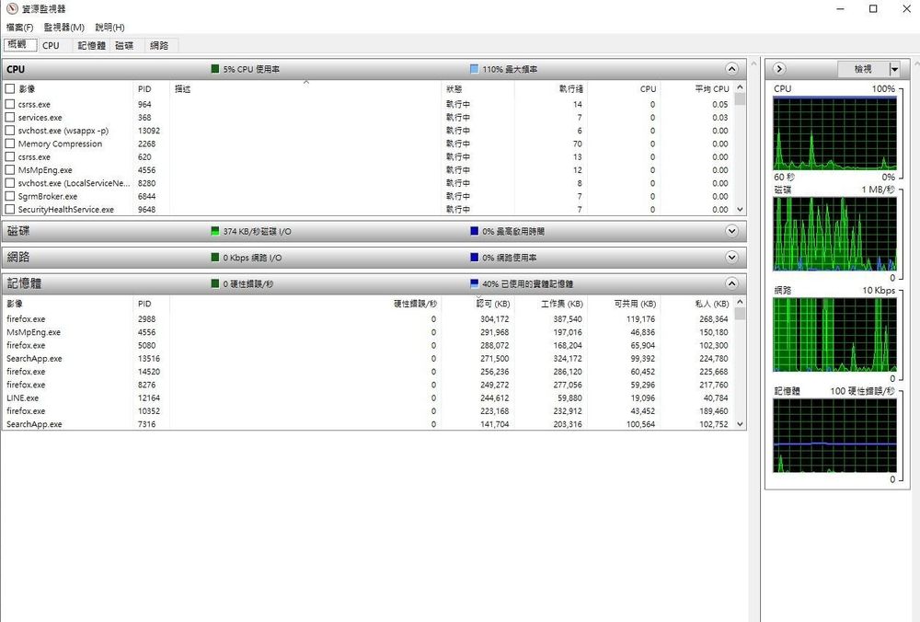
Task: Click the Resource Monitor title bar icon
Action: tap(11, 8)
